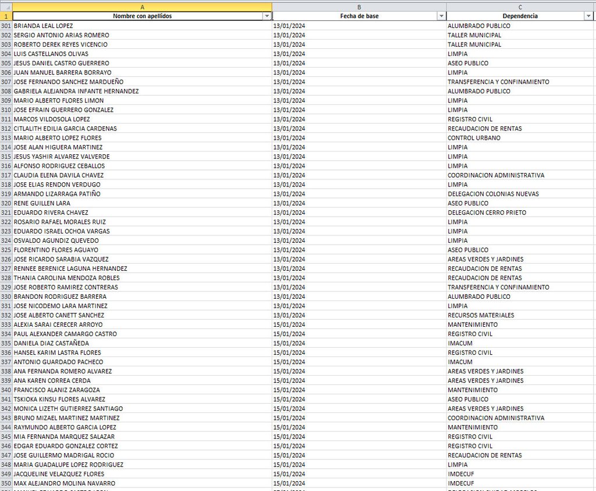Select the 'Dependencia' header cell
This screenshot has height=491, width=596.
coord(520,16)
